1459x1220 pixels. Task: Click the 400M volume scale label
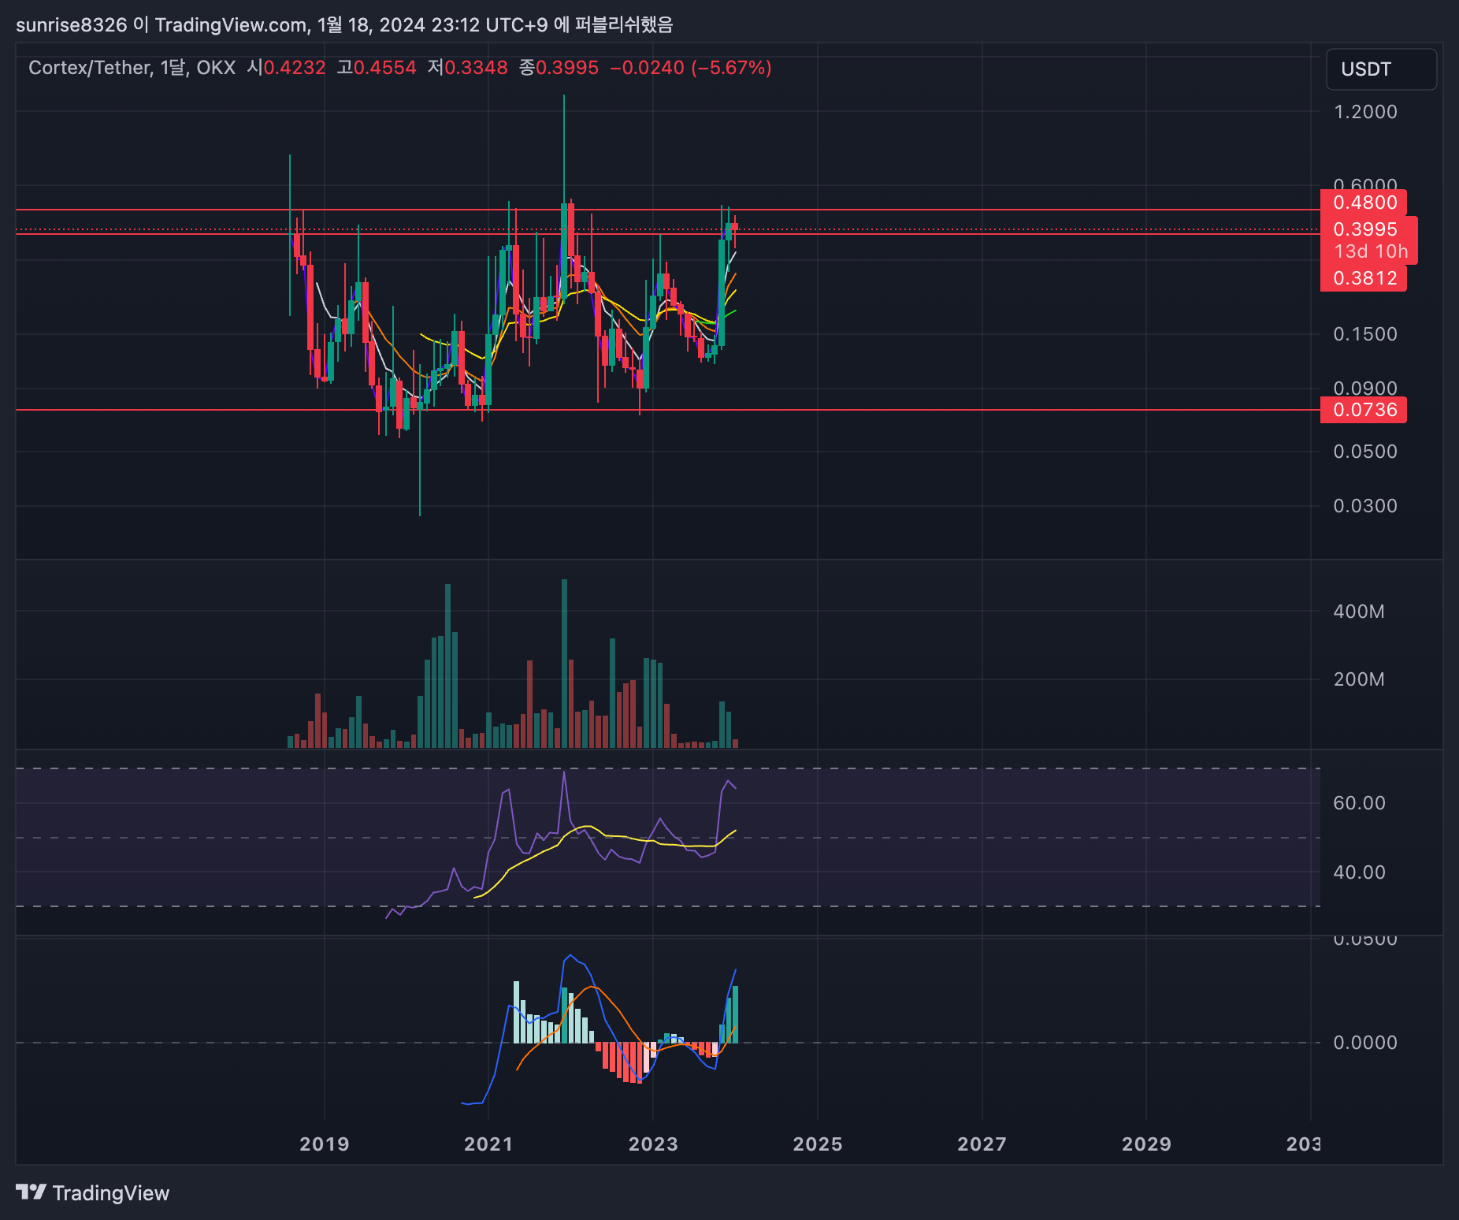[1359, 612]
